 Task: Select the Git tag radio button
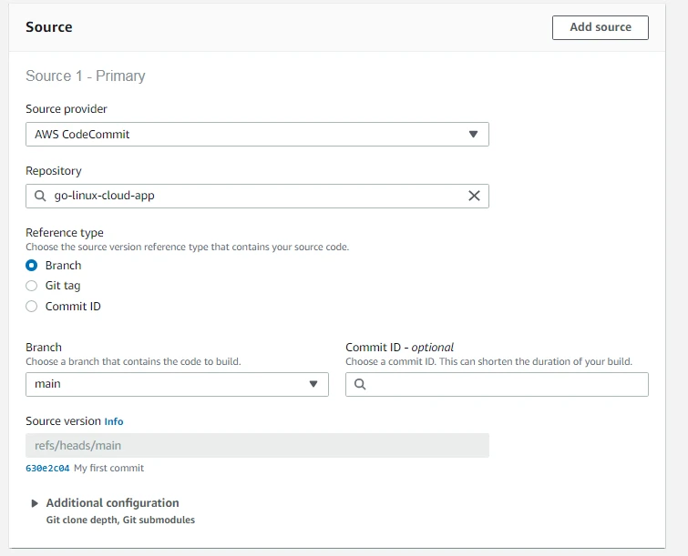point(32,286)
